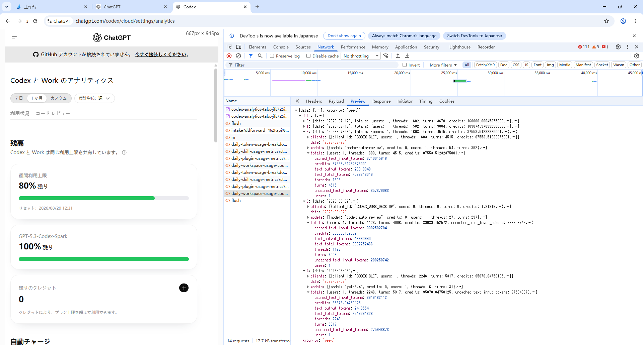The width and height of the screenshot is (643, 345).
Task: Click the inspect element picker icon
Action: click(229, 47)
